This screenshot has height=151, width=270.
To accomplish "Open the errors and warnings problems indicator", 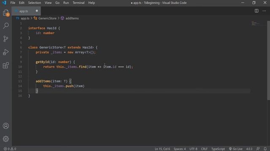I will (10, 149).
